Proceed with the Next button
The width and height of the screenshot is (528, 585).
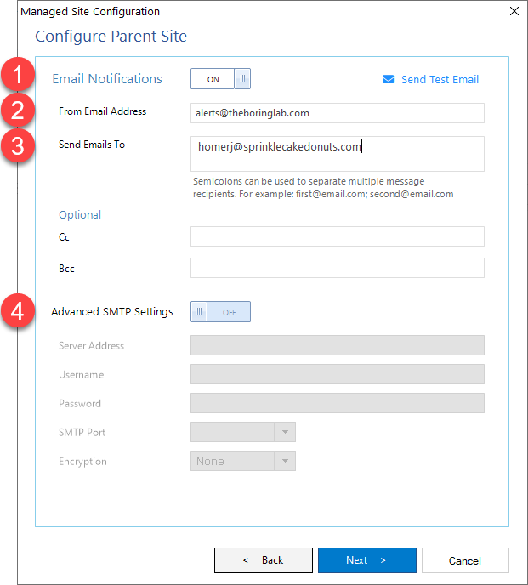tap(367, 560)
